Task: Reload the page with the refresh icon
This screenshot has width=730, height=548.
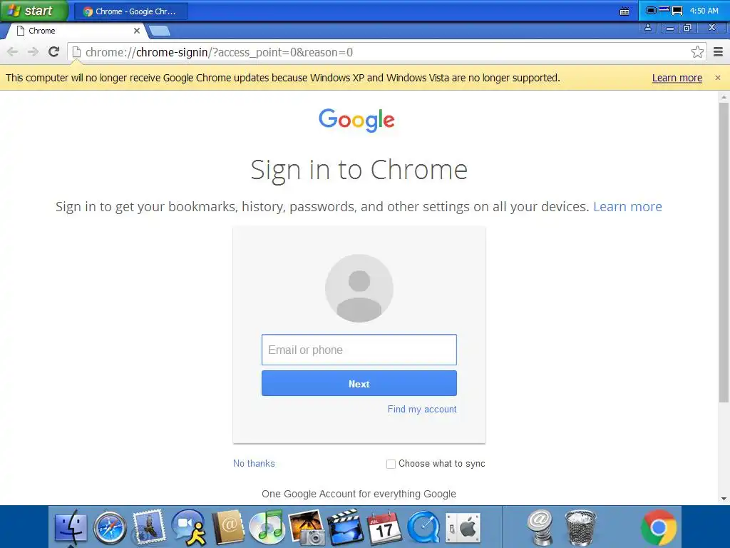Action: coord(54,51)
